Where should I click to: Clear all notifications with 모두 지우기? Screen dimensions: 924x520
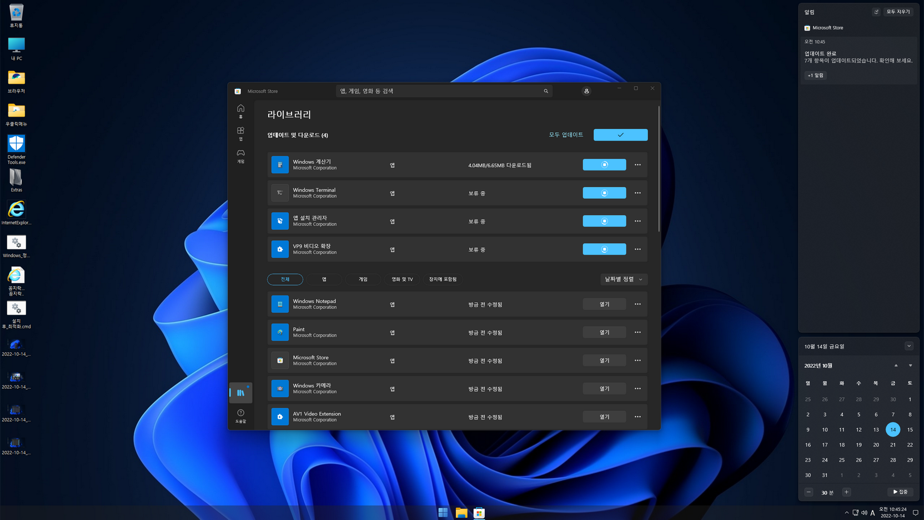[898, 12]
